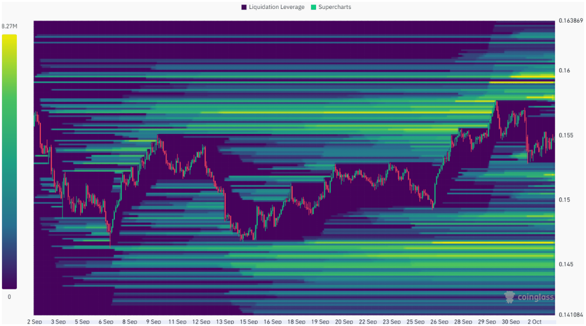
Task: Click the 0.163869 top price label
Action: [570, 21]
